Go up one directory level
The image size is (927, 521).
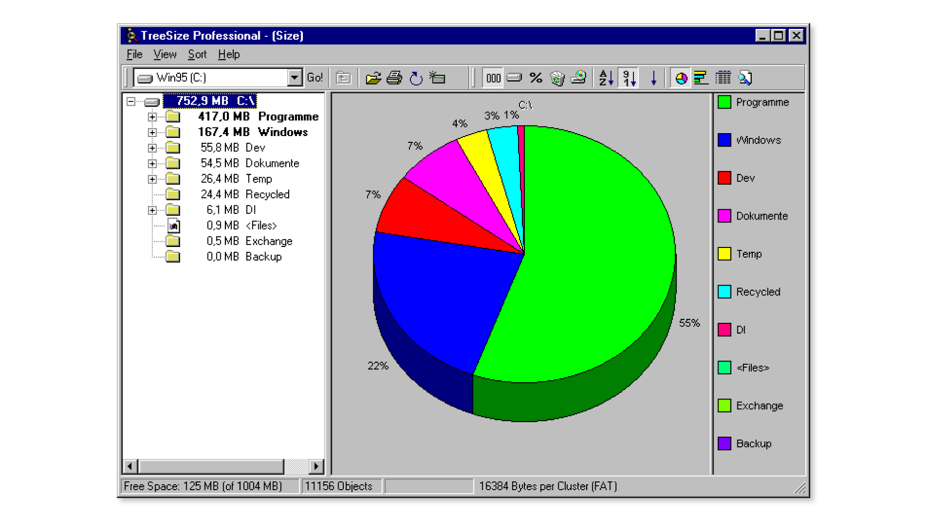[343, 77]
